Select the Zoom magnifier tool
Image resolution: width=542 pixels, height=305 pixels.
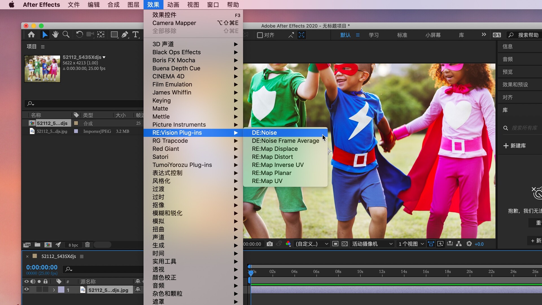click(x=66, y=35)
